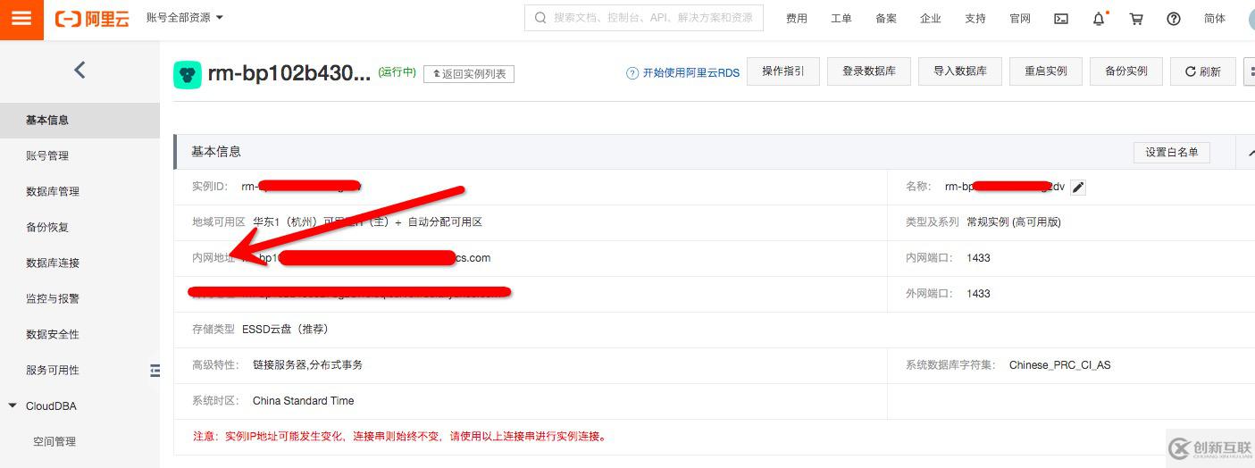This screenshot has width=1255, height=468.
Task: Select the 内网端口 value 1433
Action: pyautogui.click(x=978, y=258)
